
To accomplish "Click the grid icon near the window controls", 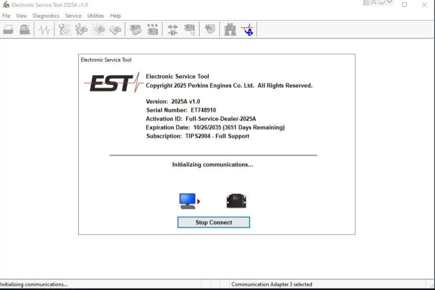I will coord(366,3).
